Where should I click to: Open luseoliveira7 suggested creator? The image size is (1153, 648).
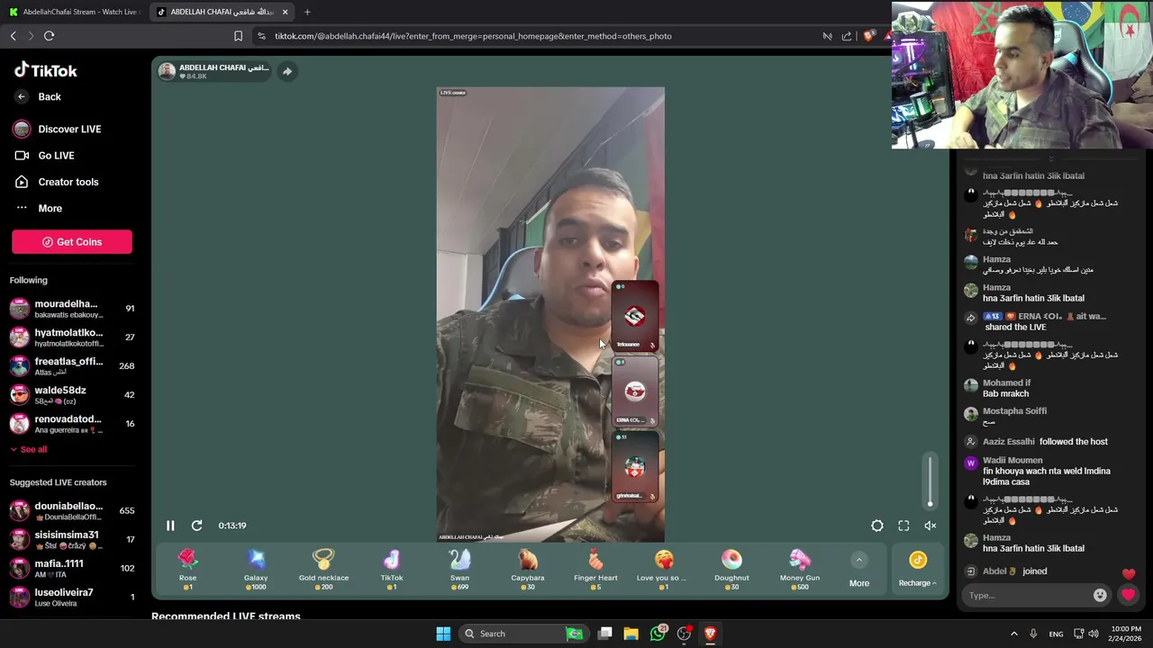[x=72, y=598]
